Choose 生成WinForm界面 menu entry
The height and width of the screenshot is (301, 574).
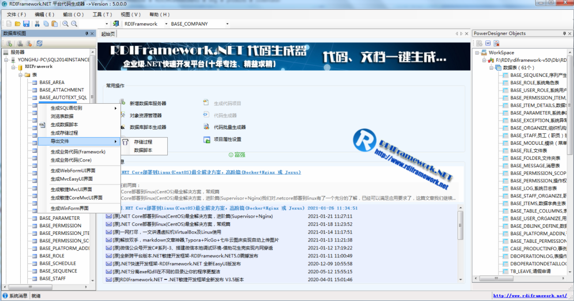(x=79, y=208)
